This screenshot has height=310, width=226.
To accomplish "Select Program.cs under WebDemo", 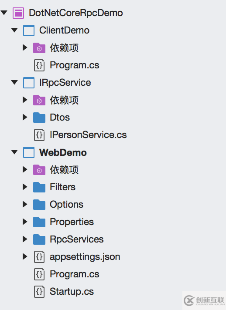I will [x=75, y=274].
